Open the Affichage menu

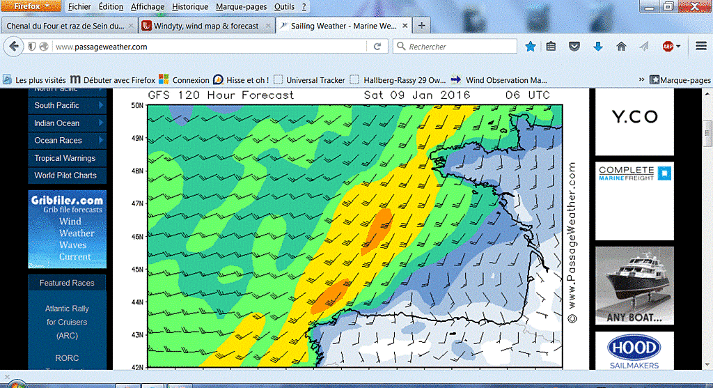pyautogui.click(x=148, y=7)
